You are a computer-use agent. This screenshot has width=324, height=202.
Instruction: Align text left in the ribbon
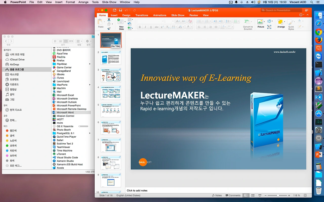tap(199, 27)
